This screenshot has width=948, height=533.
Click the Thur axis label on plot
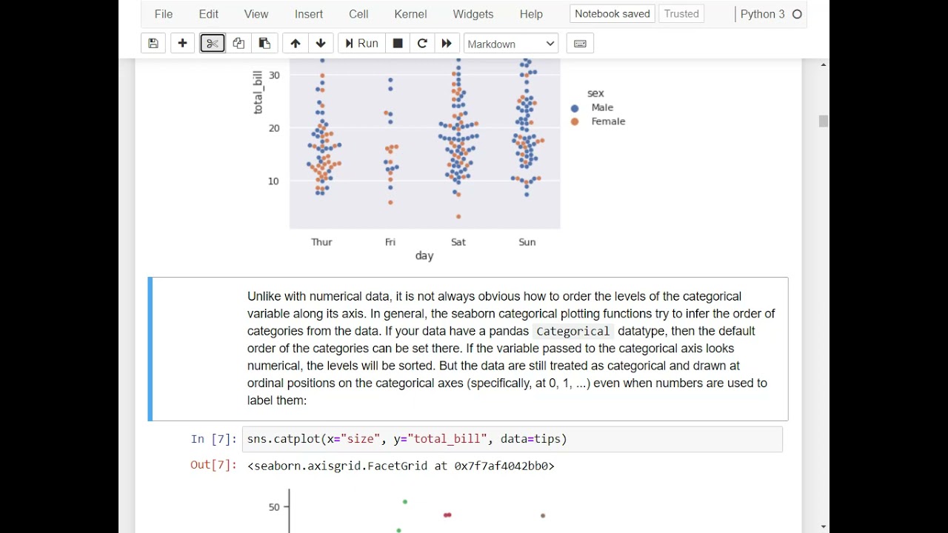pos(321,242)
